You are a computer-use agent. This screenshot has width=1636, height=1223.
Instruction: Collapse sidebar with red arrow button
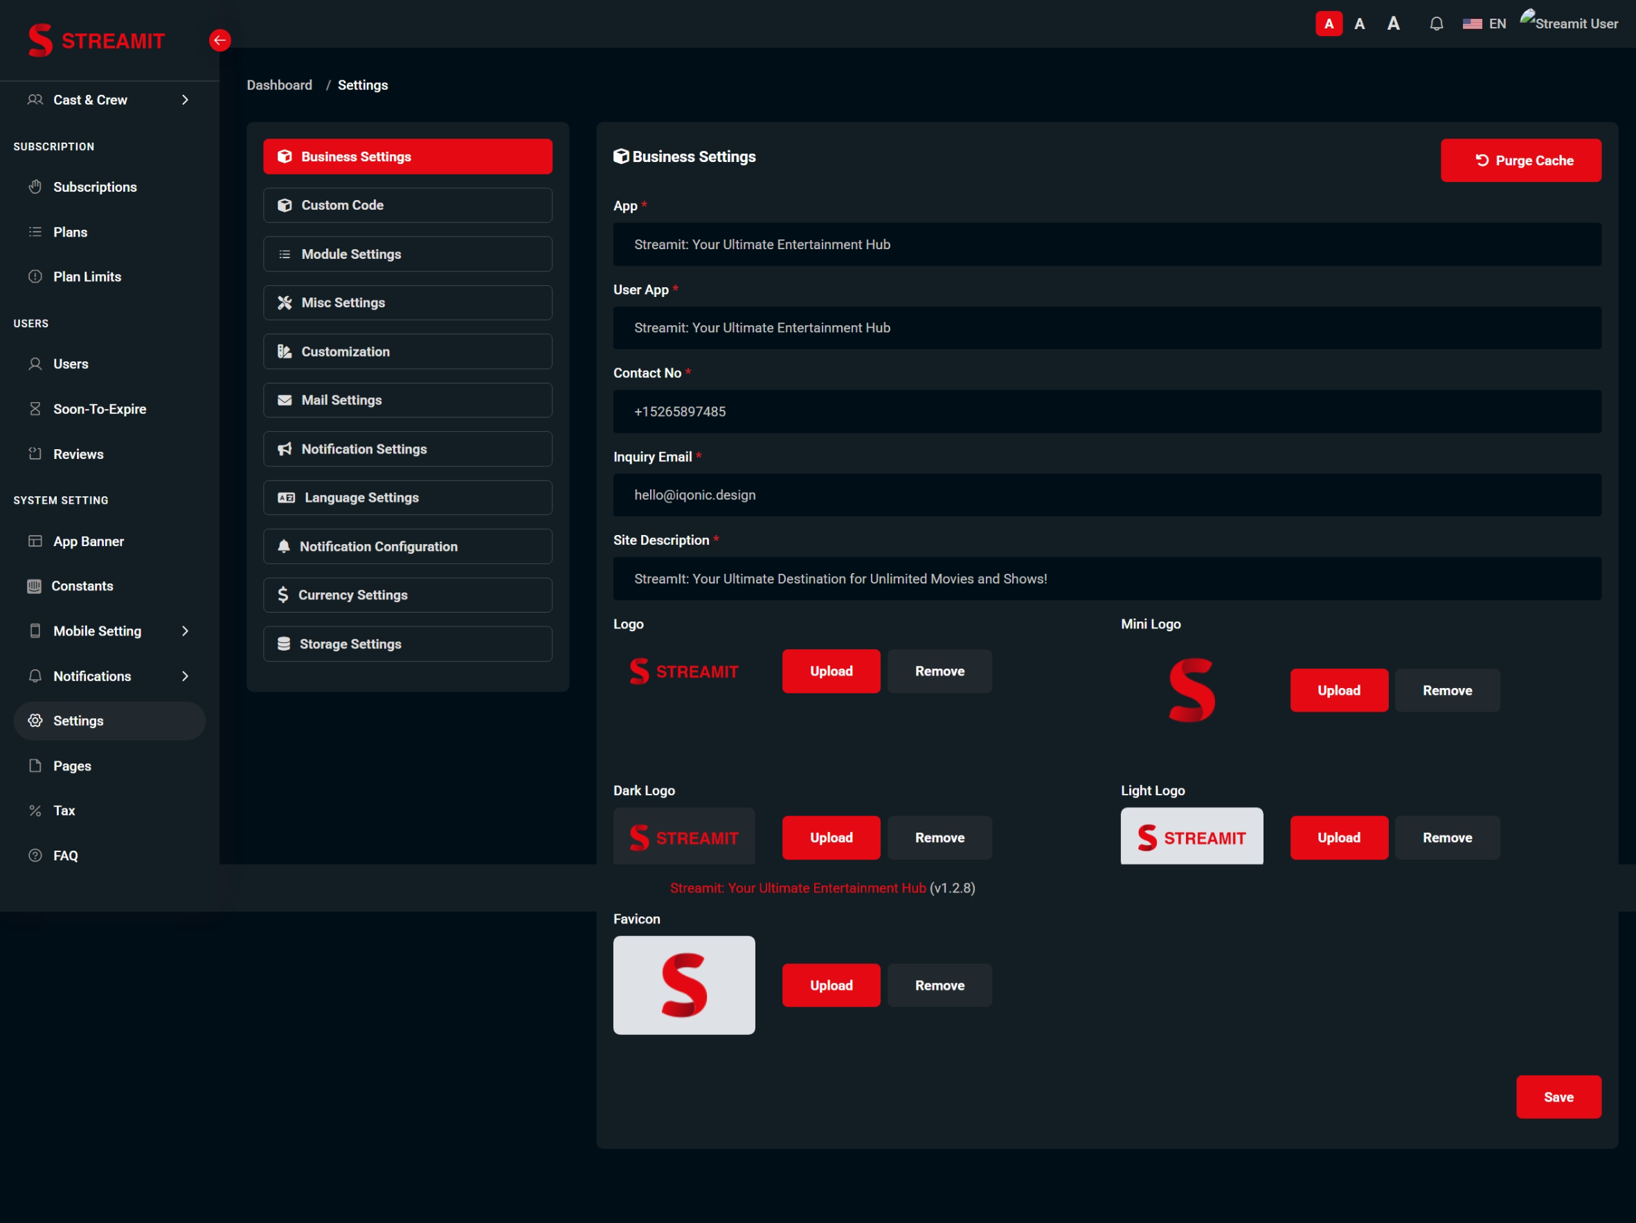(219, 40)
